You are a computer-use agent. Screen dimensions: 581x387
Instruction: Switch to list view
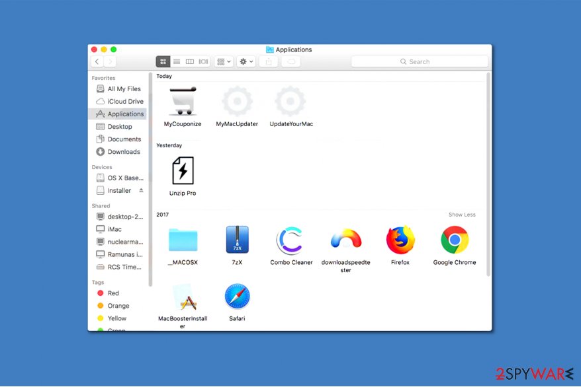(x=177, y=61)
